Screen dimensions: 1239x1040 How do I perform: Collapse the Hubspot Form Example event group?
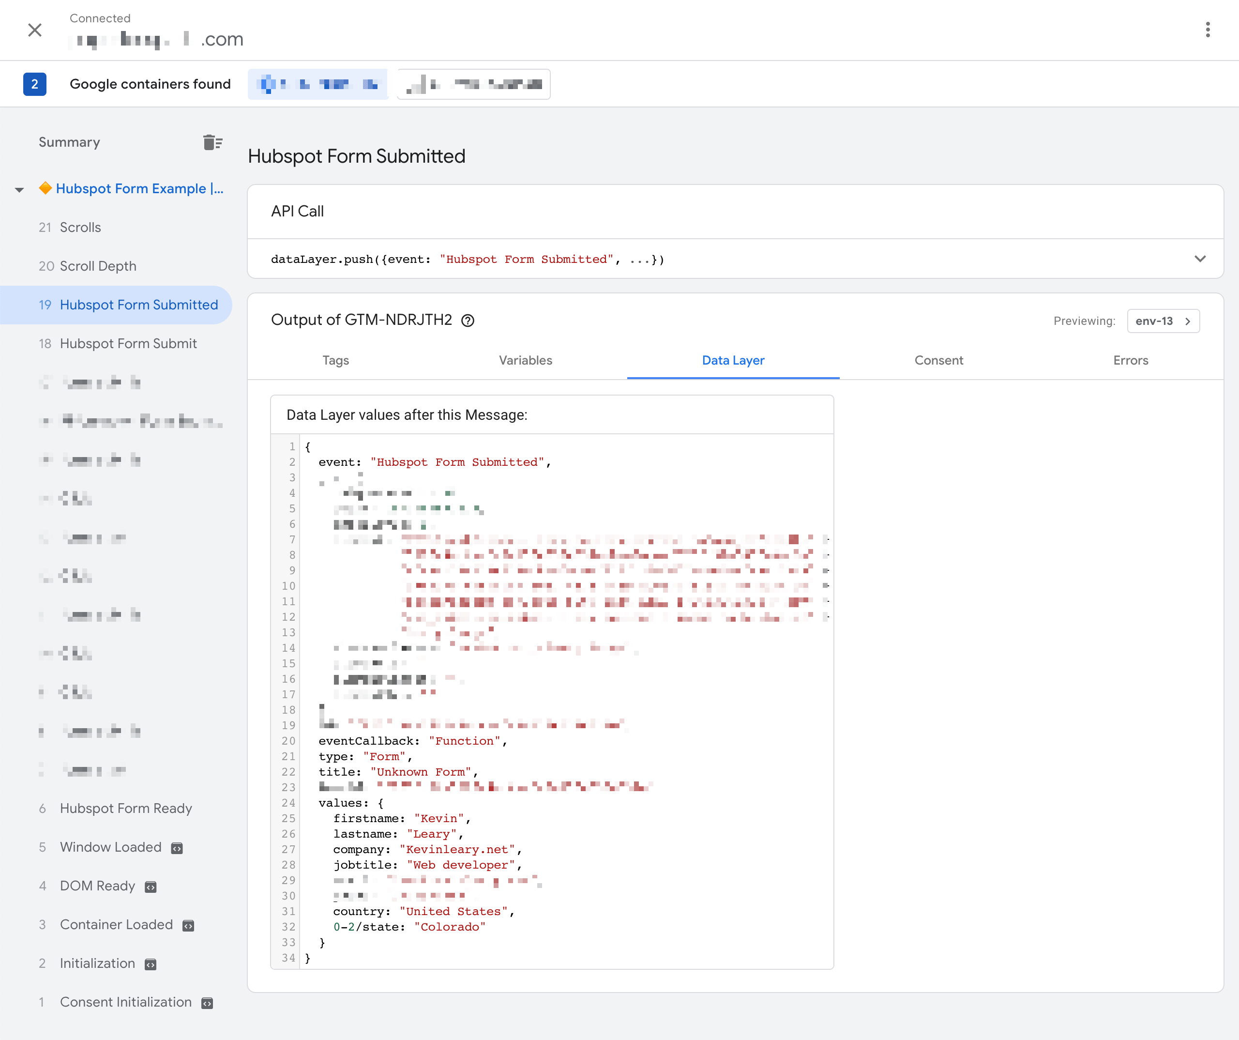pos(19,189)
